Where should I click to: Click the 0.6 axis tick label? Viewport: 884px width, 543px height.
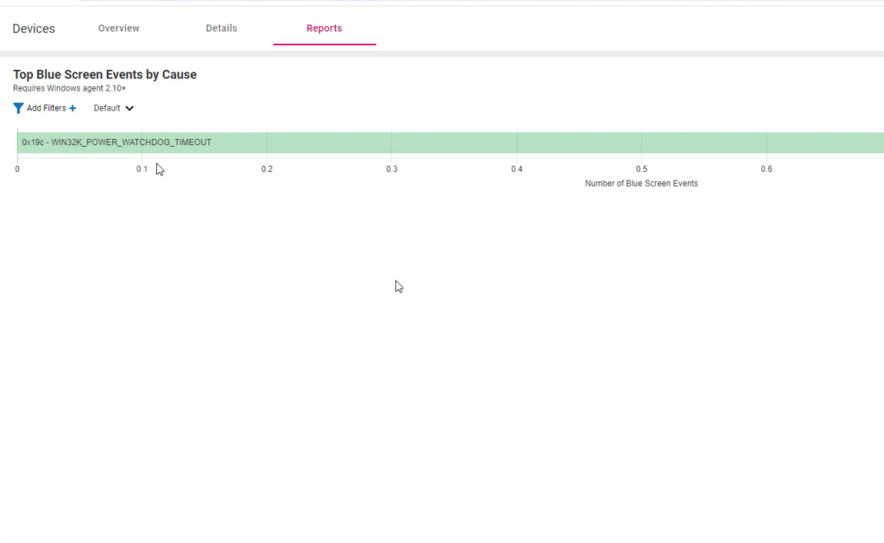click(766, 169)
